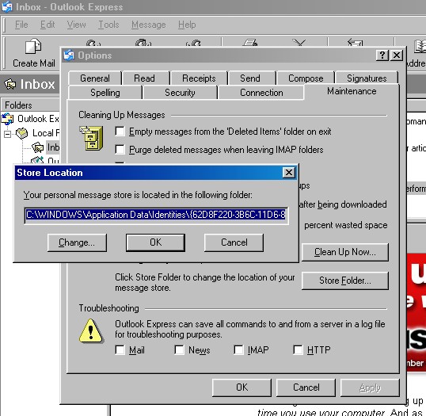The width and height of the screenshot is (426, 416).
Task: Switch to the General tab
Action: tap(95, 78)
